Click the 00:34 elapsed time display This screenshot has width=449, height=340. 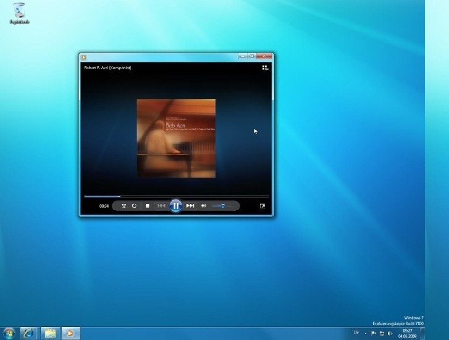pyautogui.click(x=104, y=206)
